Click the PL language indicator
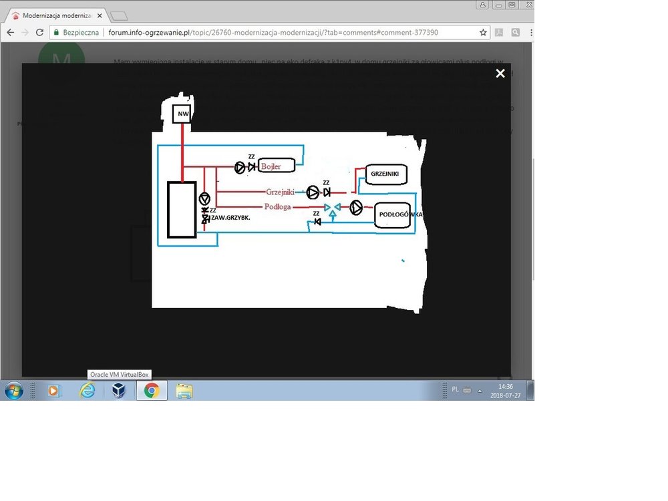This screenshot has width=668, height=501. click(455, 389)
